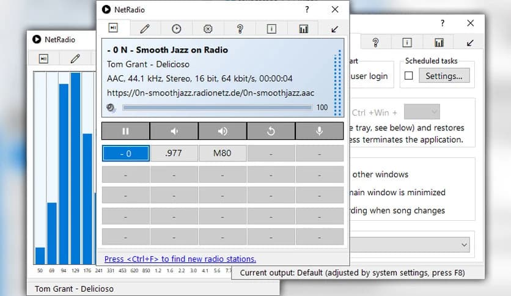Click the replay/restart stream button

pyautogui.click(x=271, y=131)
